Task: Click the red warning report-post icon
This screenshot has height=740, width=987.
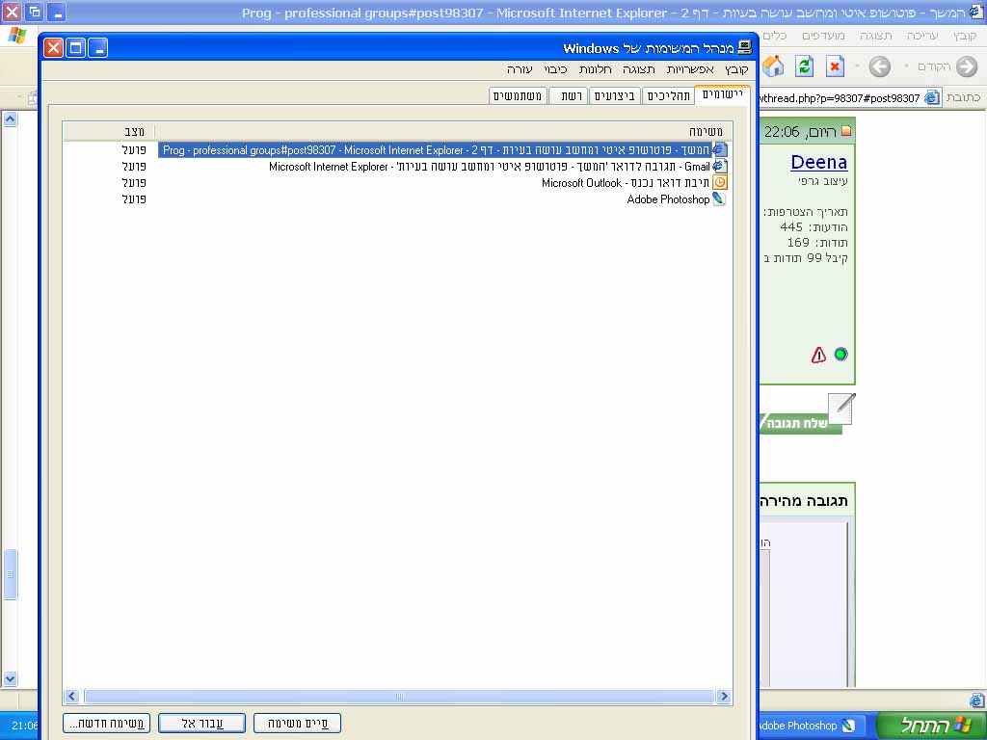Action: pyautogui.click(x=818, y=355)
